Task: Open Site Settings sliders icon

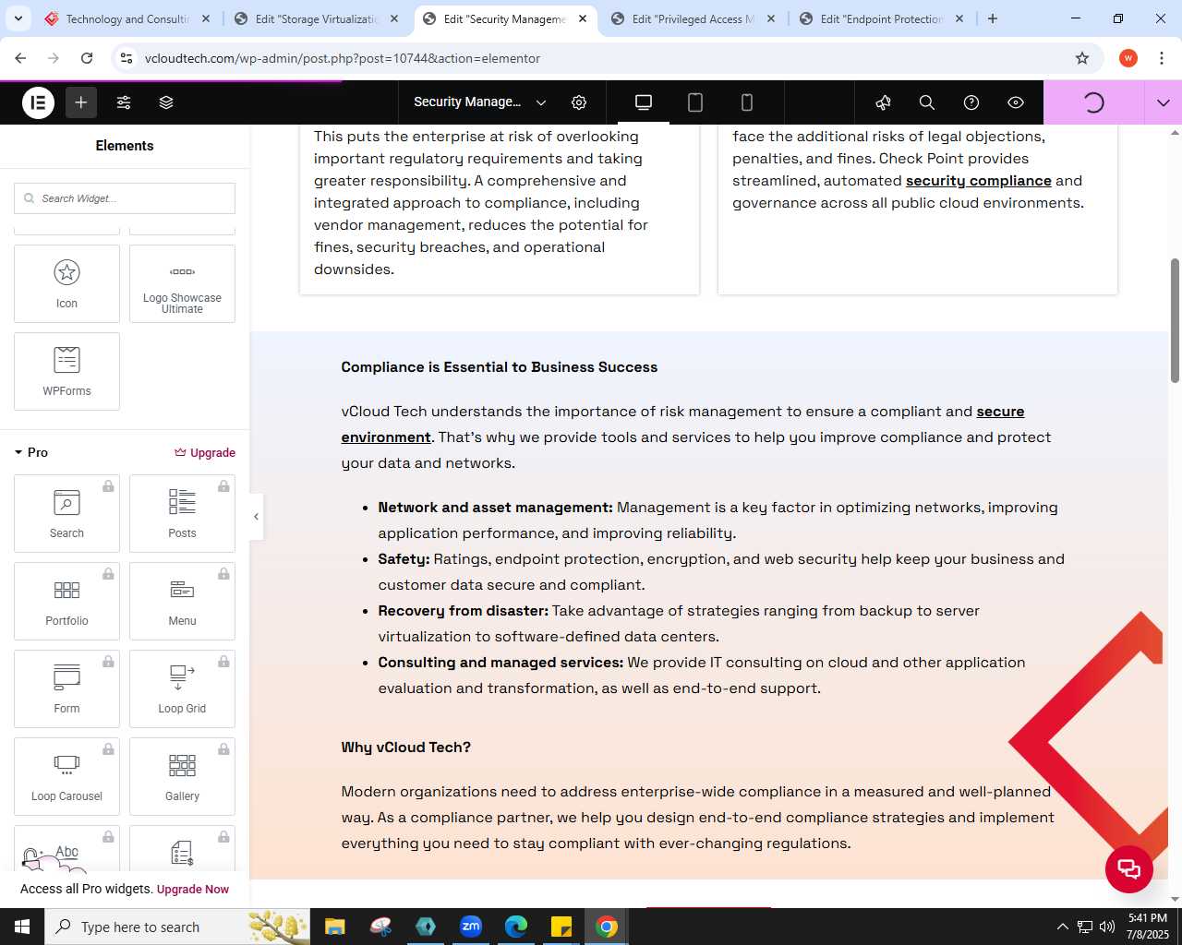Action: tap(124, 102)
